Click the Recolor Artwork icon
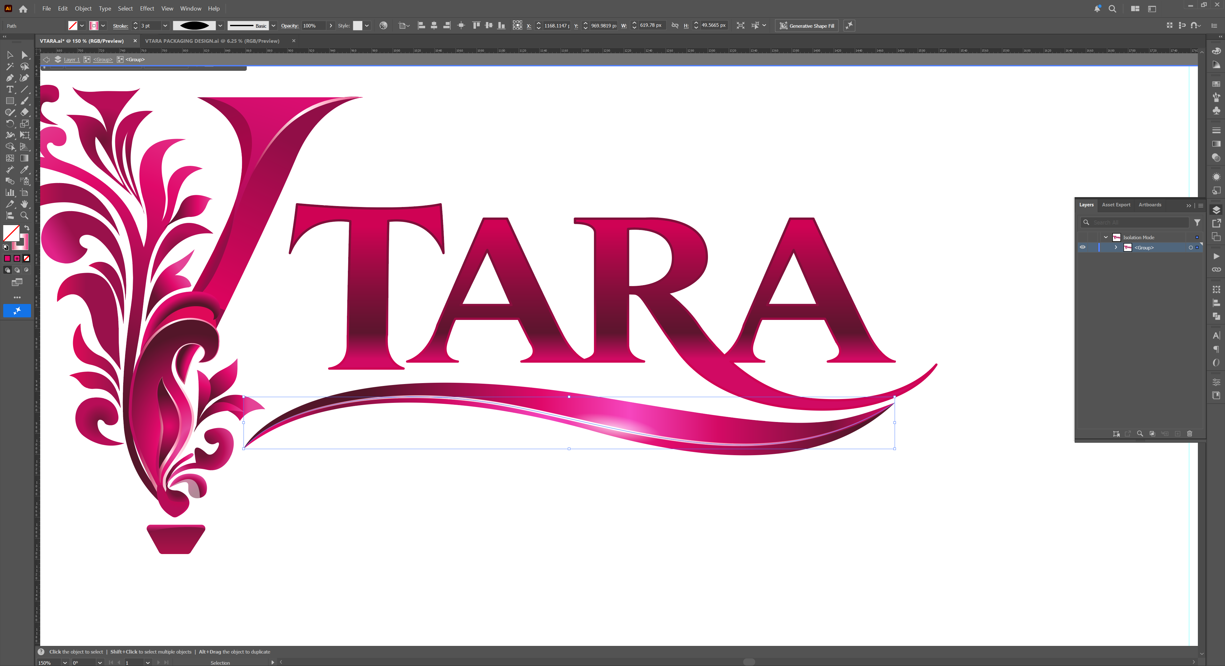 pos(383,26)
